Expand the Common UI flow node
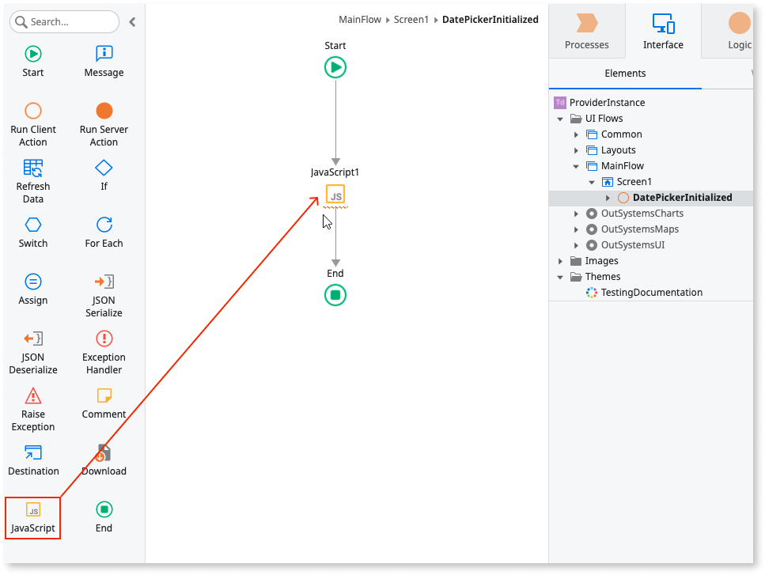This screenshot has width=765, height=575. pyautogui.click(x=576, y=134)
